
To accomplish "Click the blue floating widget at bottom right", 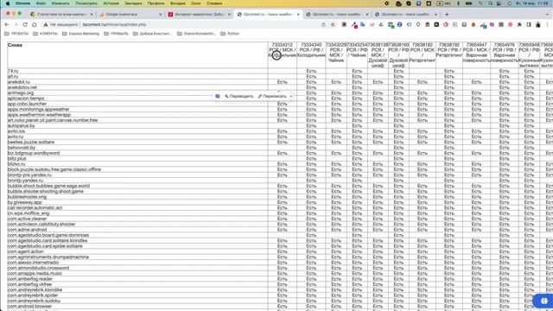I will pos(543,301).
